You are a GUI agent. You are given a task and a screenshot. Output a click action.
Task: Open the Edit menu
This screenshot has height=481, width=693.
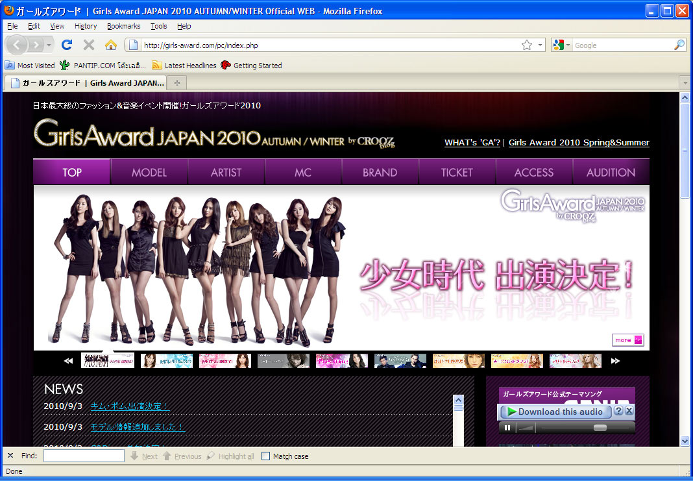[x=34, y=26]
